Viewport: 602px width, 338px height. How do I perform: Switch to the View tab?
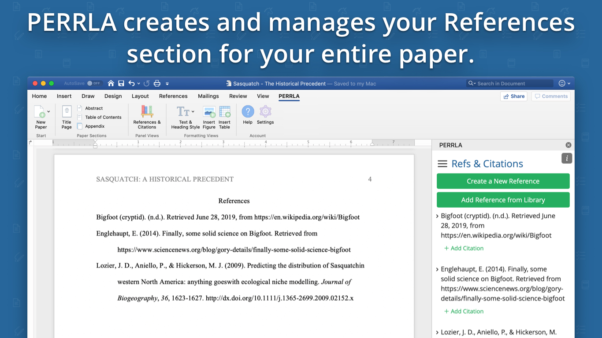(x=263, y=96)
